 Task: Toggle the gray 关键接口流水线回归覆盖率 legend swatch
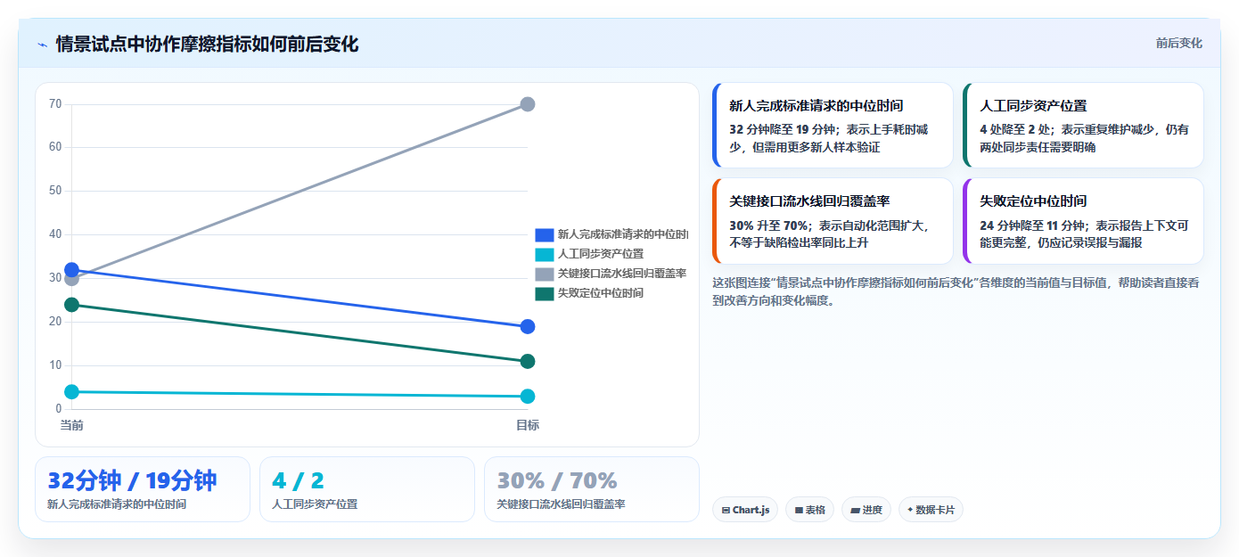click(x=545, y=274)
